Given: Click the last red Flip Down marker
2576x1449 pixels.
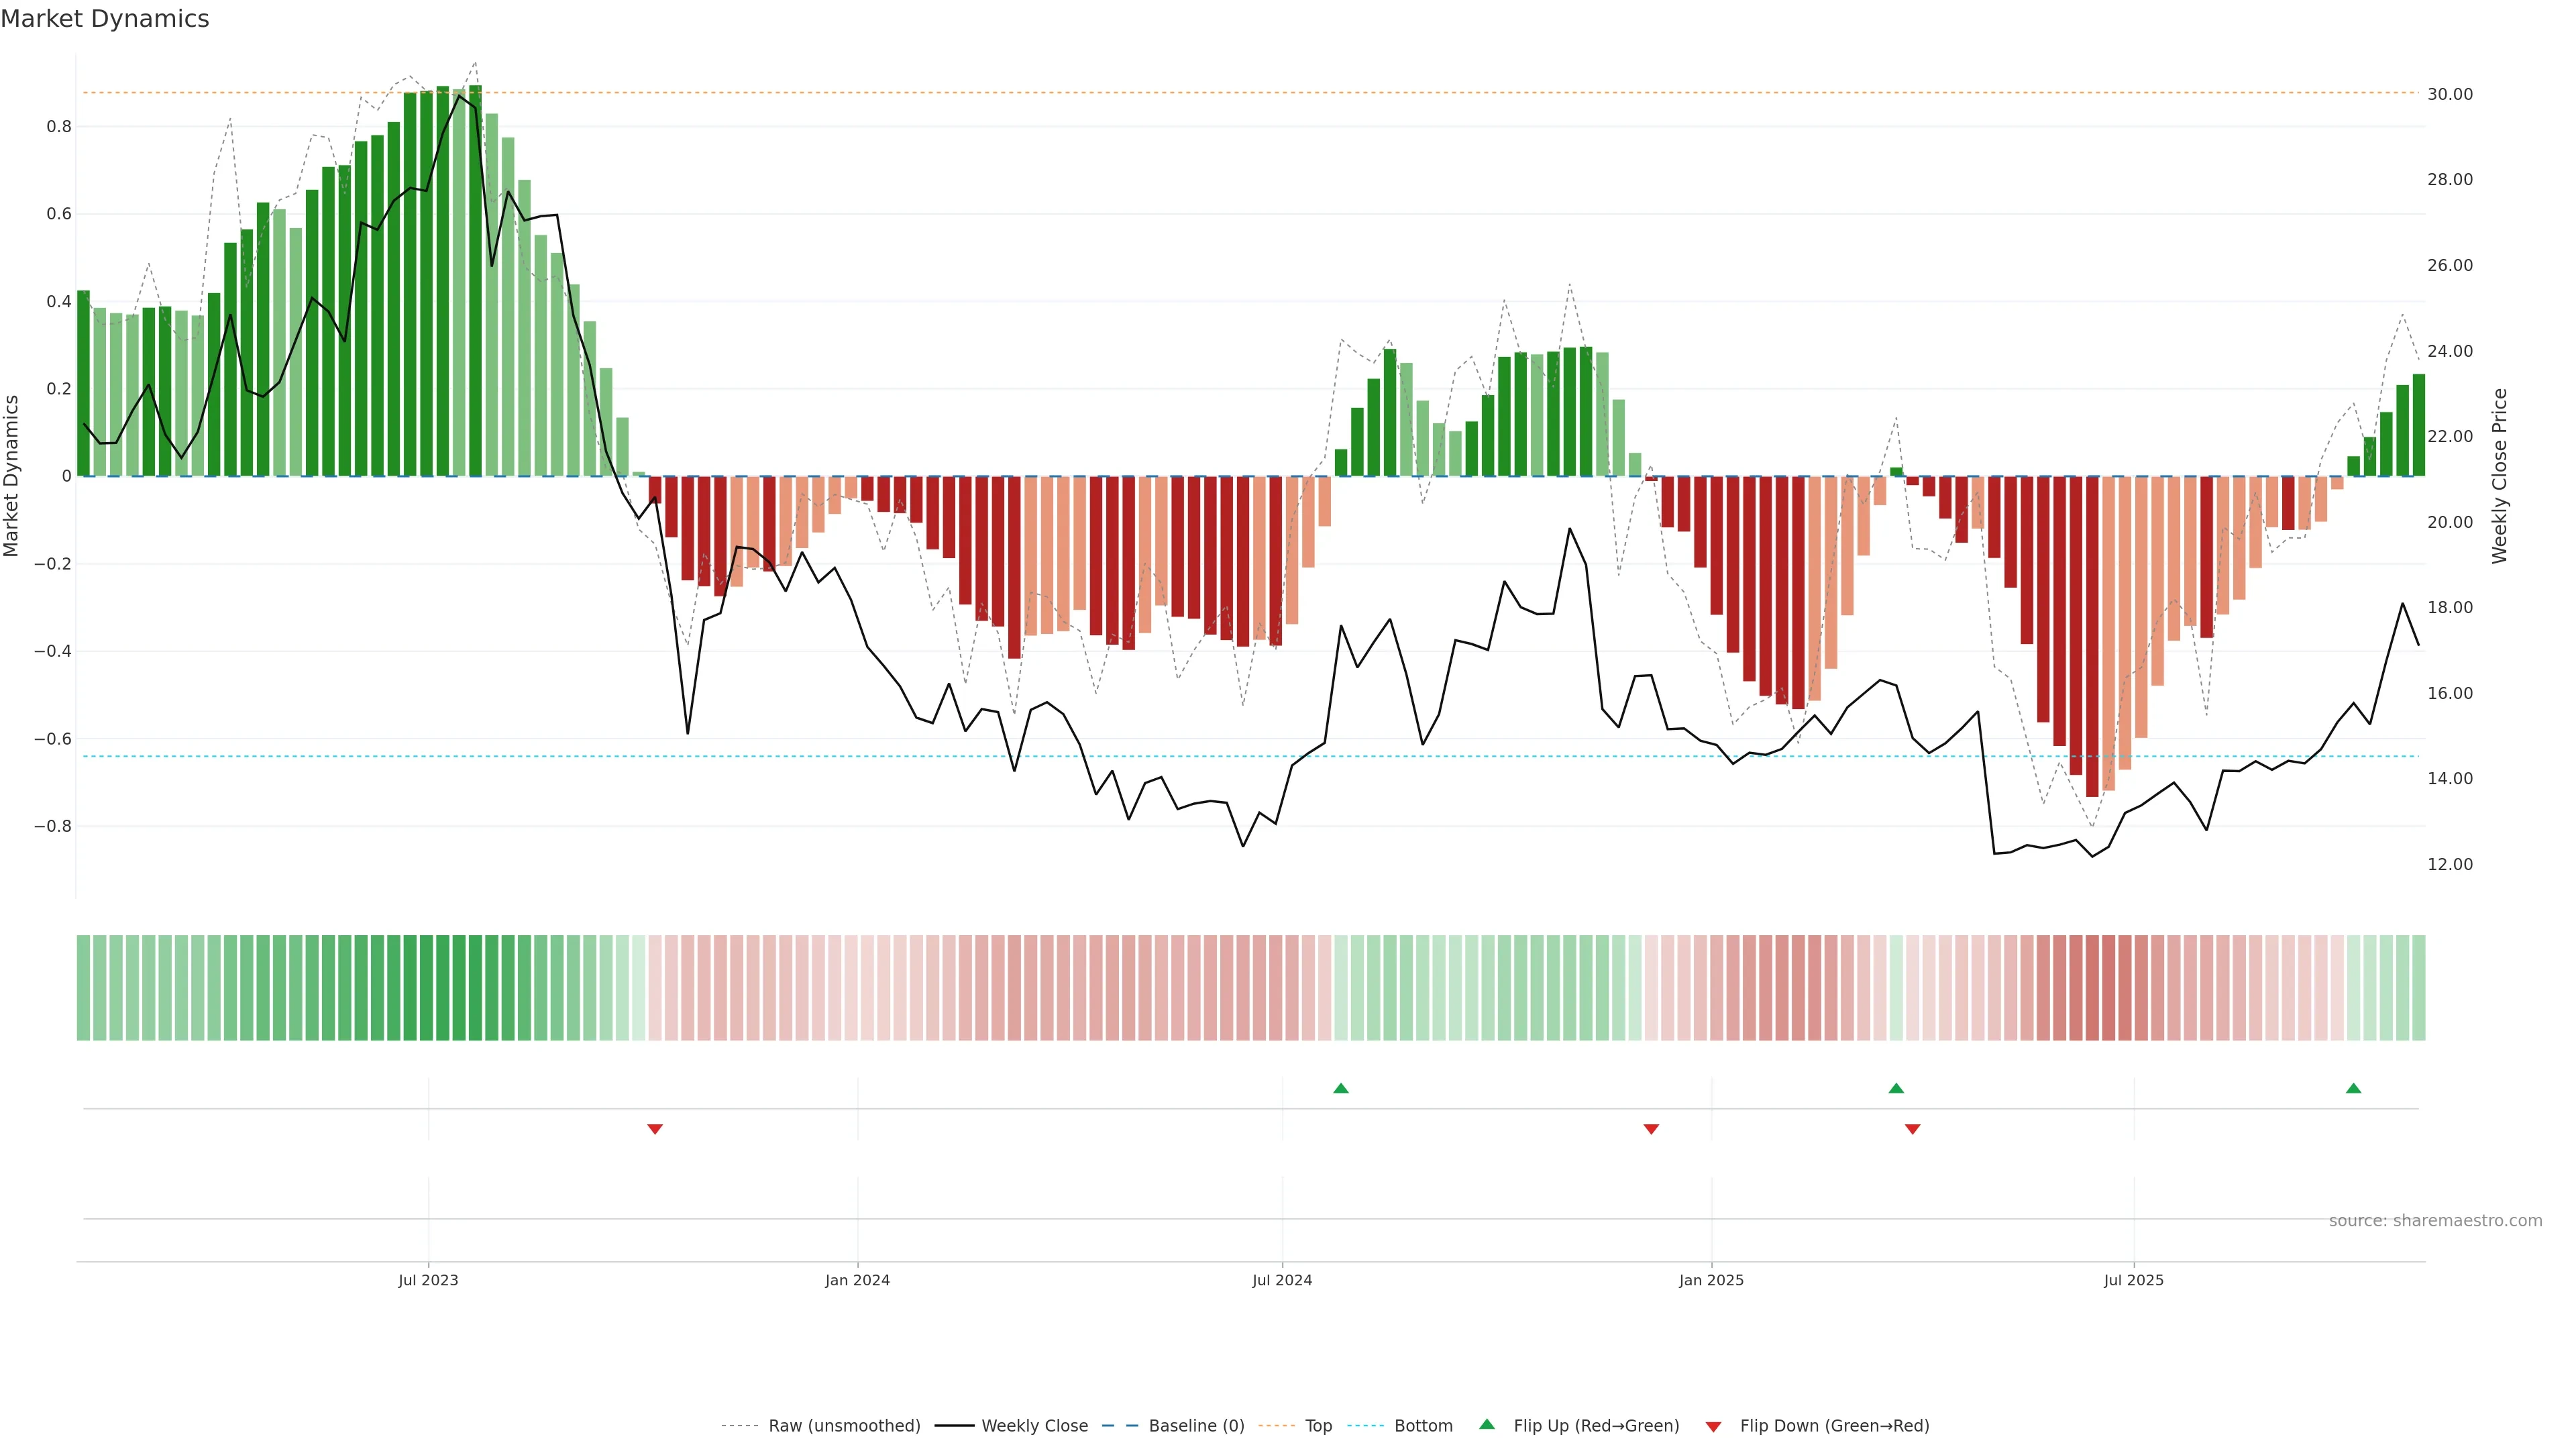Looking at the screenshot, I should 1912,1129.
